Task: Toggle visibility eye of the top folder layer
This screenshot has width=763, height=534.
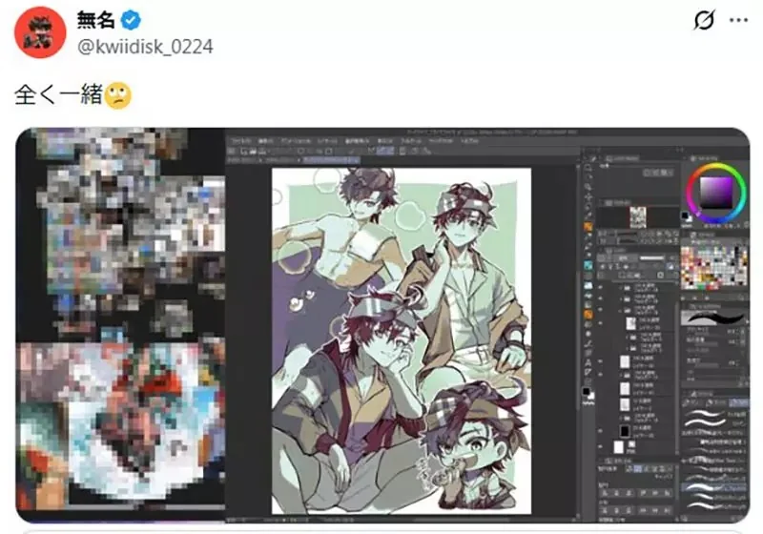Action: [x=600, y=287]
